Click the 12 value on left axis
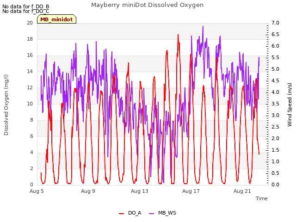Image resolution: width=296 pixels, height=222 pixels. click(x=30, y=87)
